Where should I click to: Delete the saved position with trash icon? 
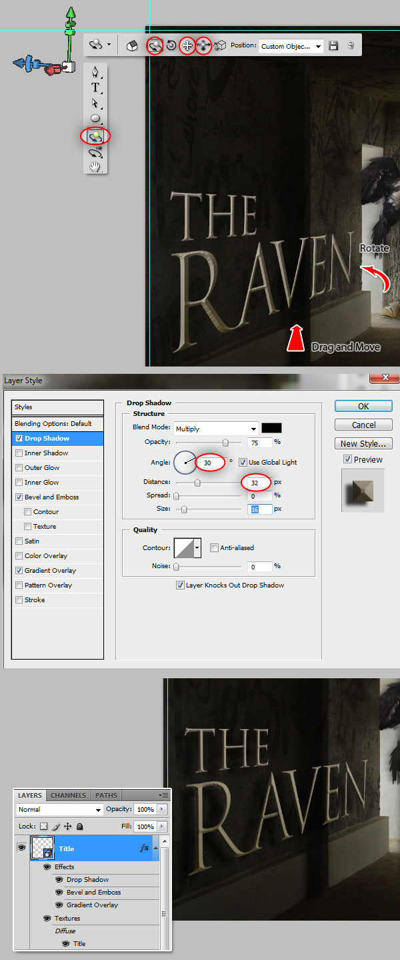click(x=351, y=45)
